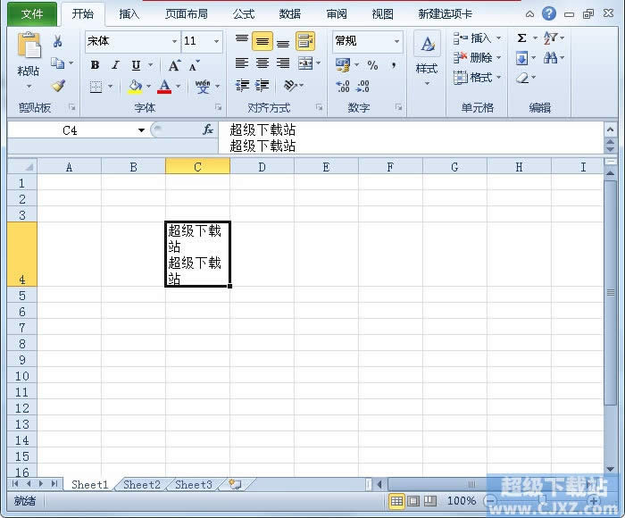625x518 pixels.
Task: Open number format dropdown (常规)
Action: (x=396, y=41)
